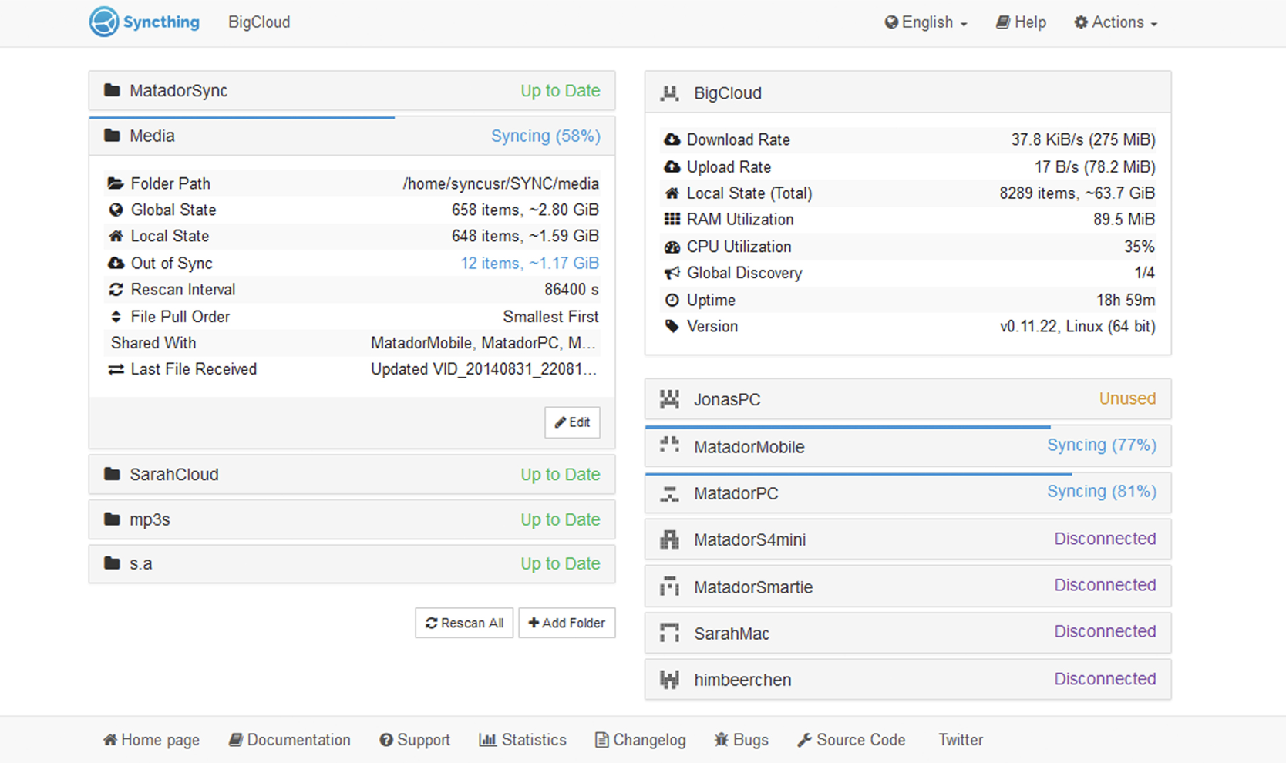Click the Rescan All button

pos(463,623)
